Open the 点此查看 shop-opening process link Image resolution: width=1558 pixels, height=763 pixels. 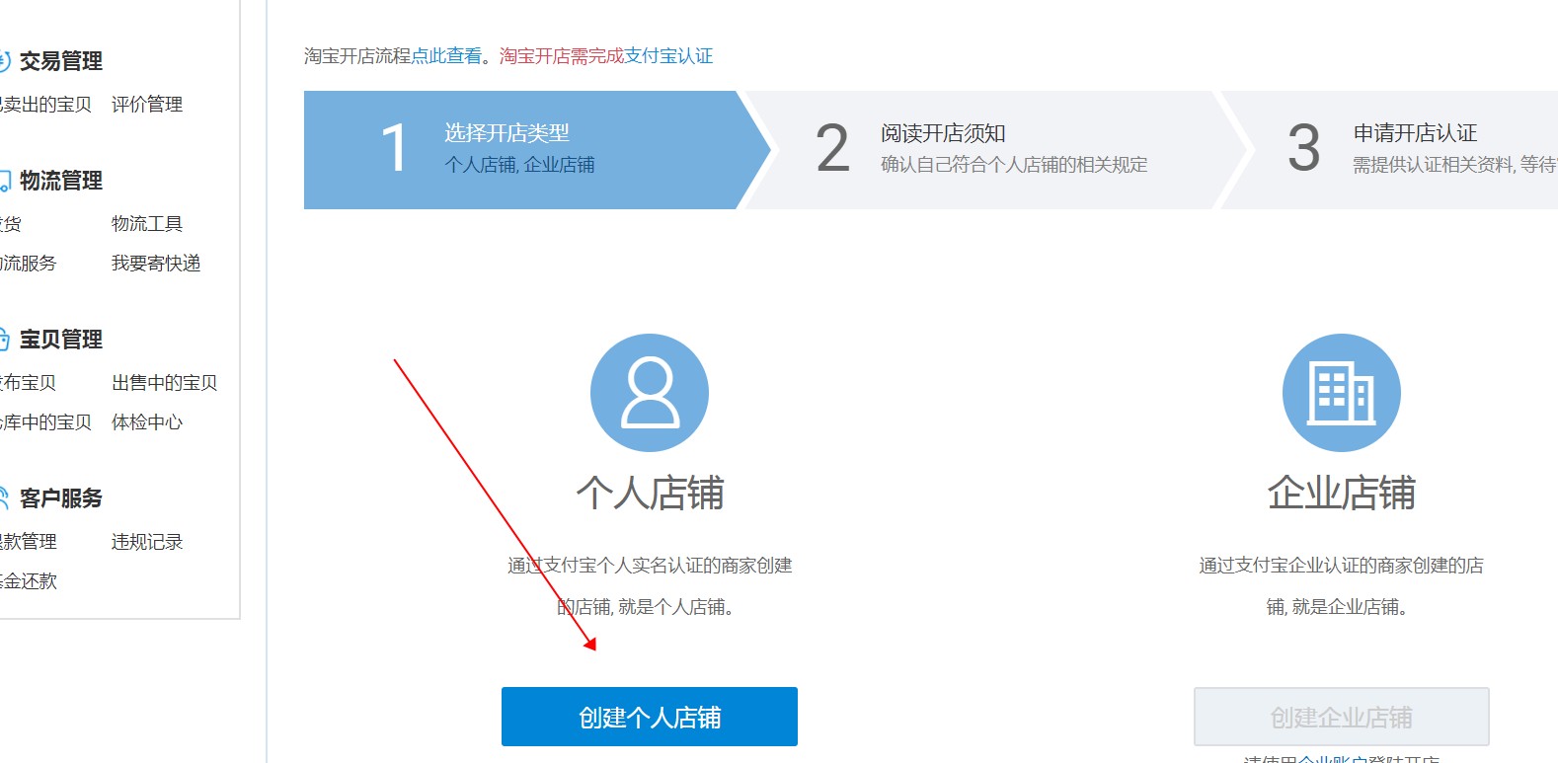(x=446, y=56)
